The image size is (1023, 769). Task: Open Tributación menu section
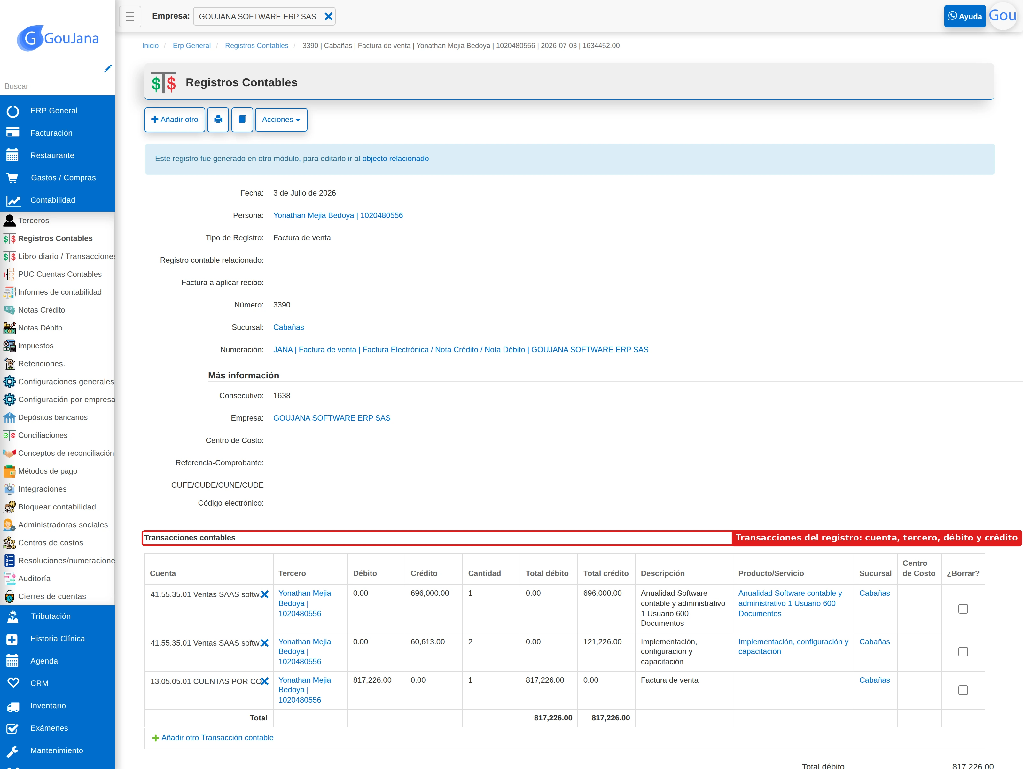(57, 617)
